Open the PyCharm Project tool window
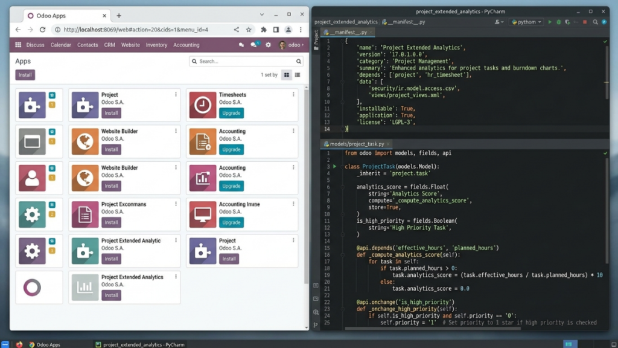This screenshot has height=348, width=618. [x=316, y=40]
